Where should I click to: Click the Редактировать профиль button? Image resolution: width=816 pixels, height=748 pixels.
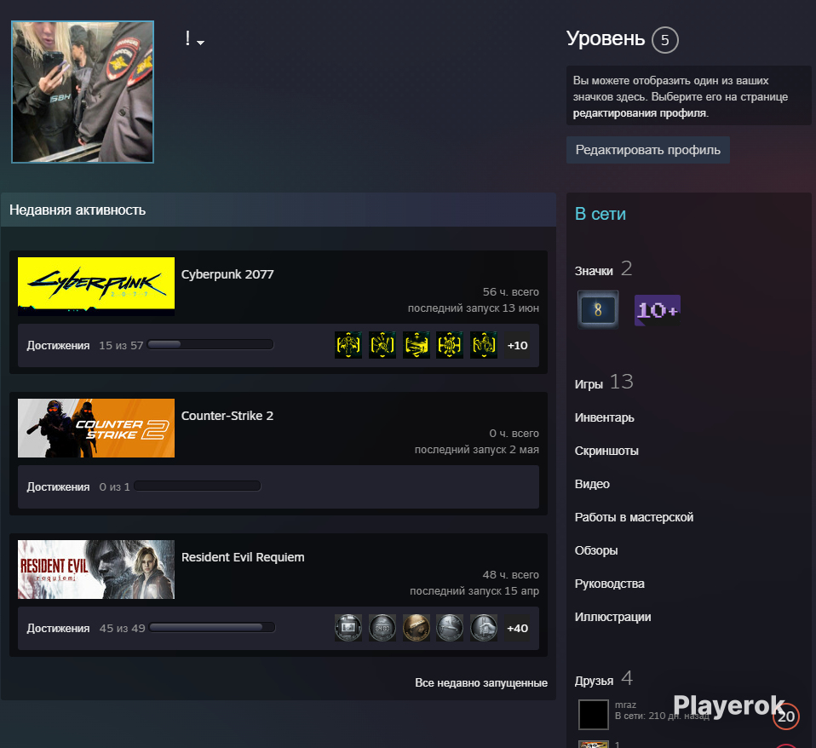(x=648, y=150)
